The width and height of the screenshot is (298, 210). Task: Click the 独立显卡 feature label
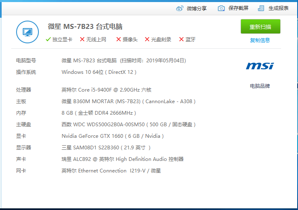[62, 40]
